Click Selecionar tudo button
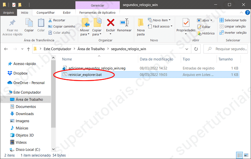Viewport: 251px width, 159px height. pos(233,20)
